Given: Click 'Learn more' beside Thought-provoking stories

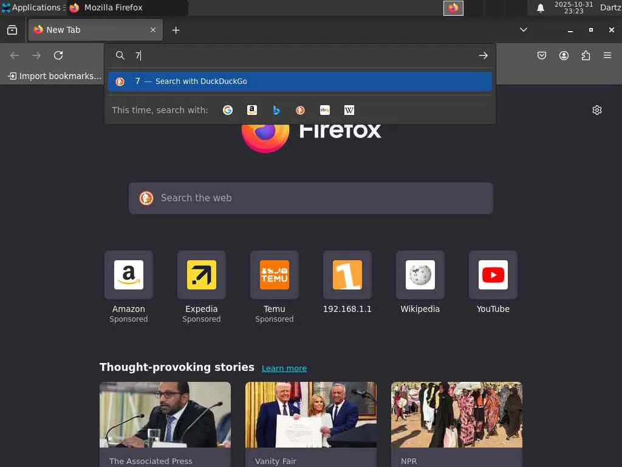Looking at the screenshot, I should click(x=284, y=368).
